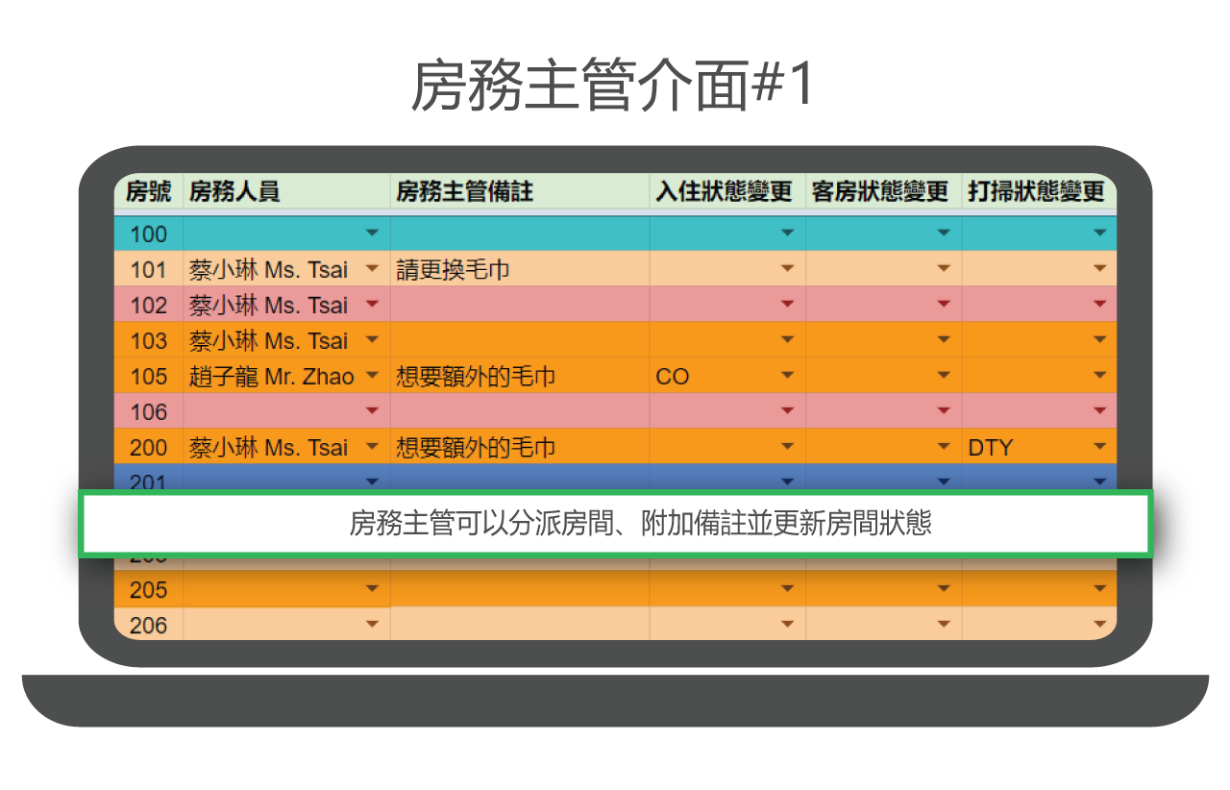Open housekeeper dropdown for room 205
The height and width of the screenshot is (790, 1230).
pyautogui.click(x=372, y=589)
